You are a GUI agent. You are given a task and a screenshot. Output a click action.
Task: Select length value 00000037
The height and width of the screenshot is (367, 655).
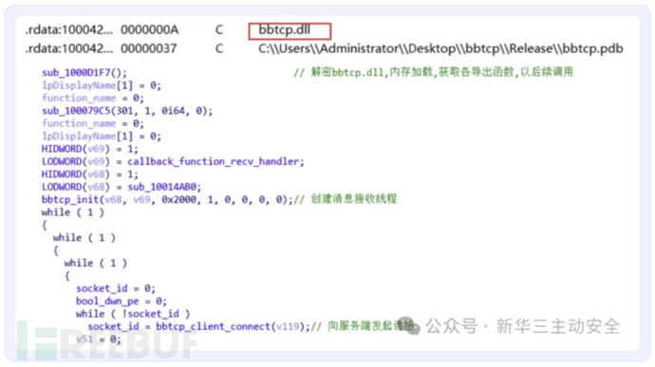pos(149,49)
